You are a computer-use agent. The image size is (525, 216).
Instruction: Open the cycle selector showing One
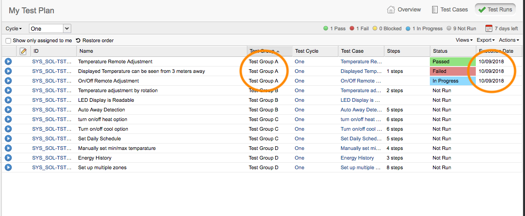point(50,29)
